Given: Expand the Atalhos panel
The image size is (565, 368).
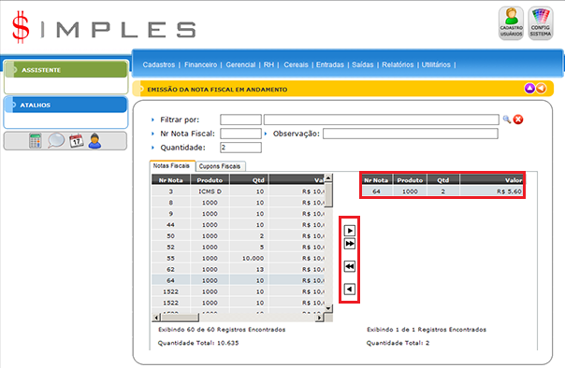Looking at the screenshot, I should [x=66, y=105].
